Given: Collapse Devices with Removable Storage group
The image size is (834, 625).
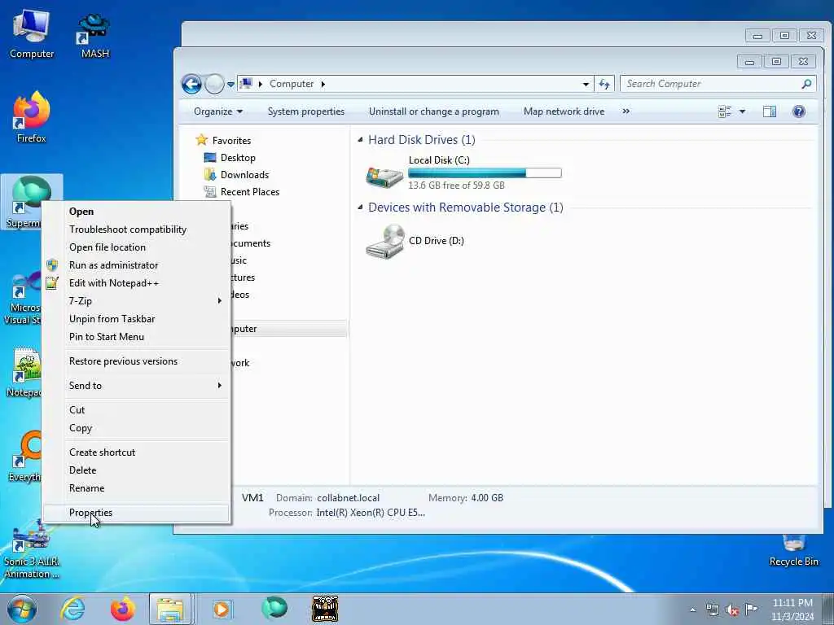Looking at the screenshot, I should pyautogui.click(x=361, y=208).
